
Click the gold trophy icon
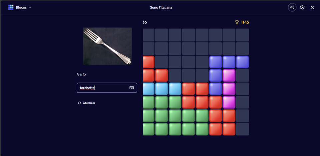(237, 22)
